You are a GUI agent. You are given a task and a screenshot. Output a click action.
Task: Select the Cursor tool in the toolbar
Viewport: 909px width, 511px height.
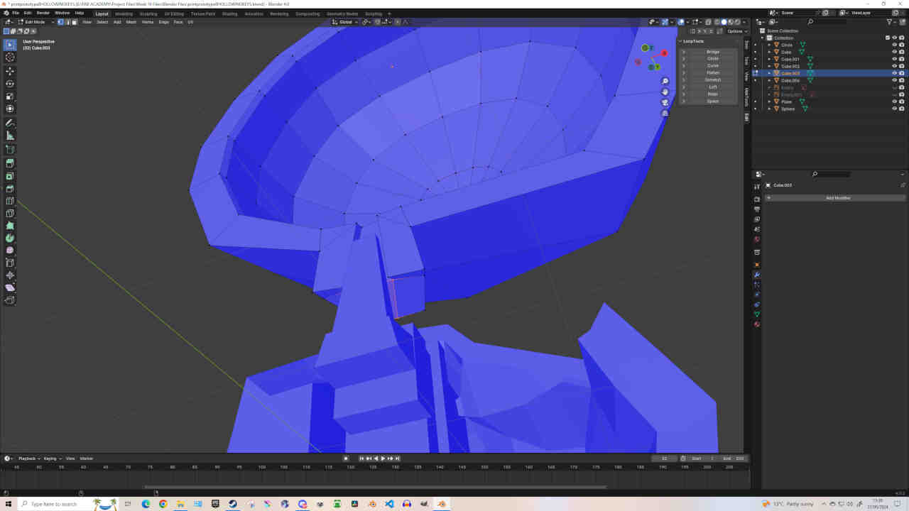point(10,57)
